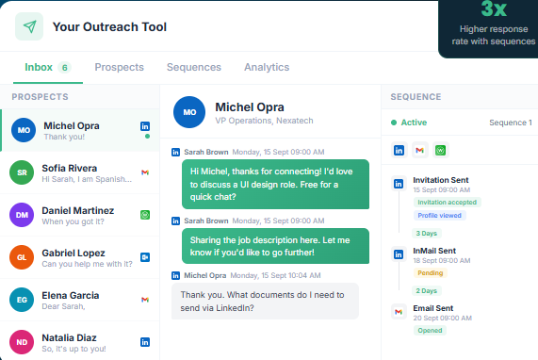538x360 pixels.
Task: Click the InMail Sent step title
Action: 434,251
